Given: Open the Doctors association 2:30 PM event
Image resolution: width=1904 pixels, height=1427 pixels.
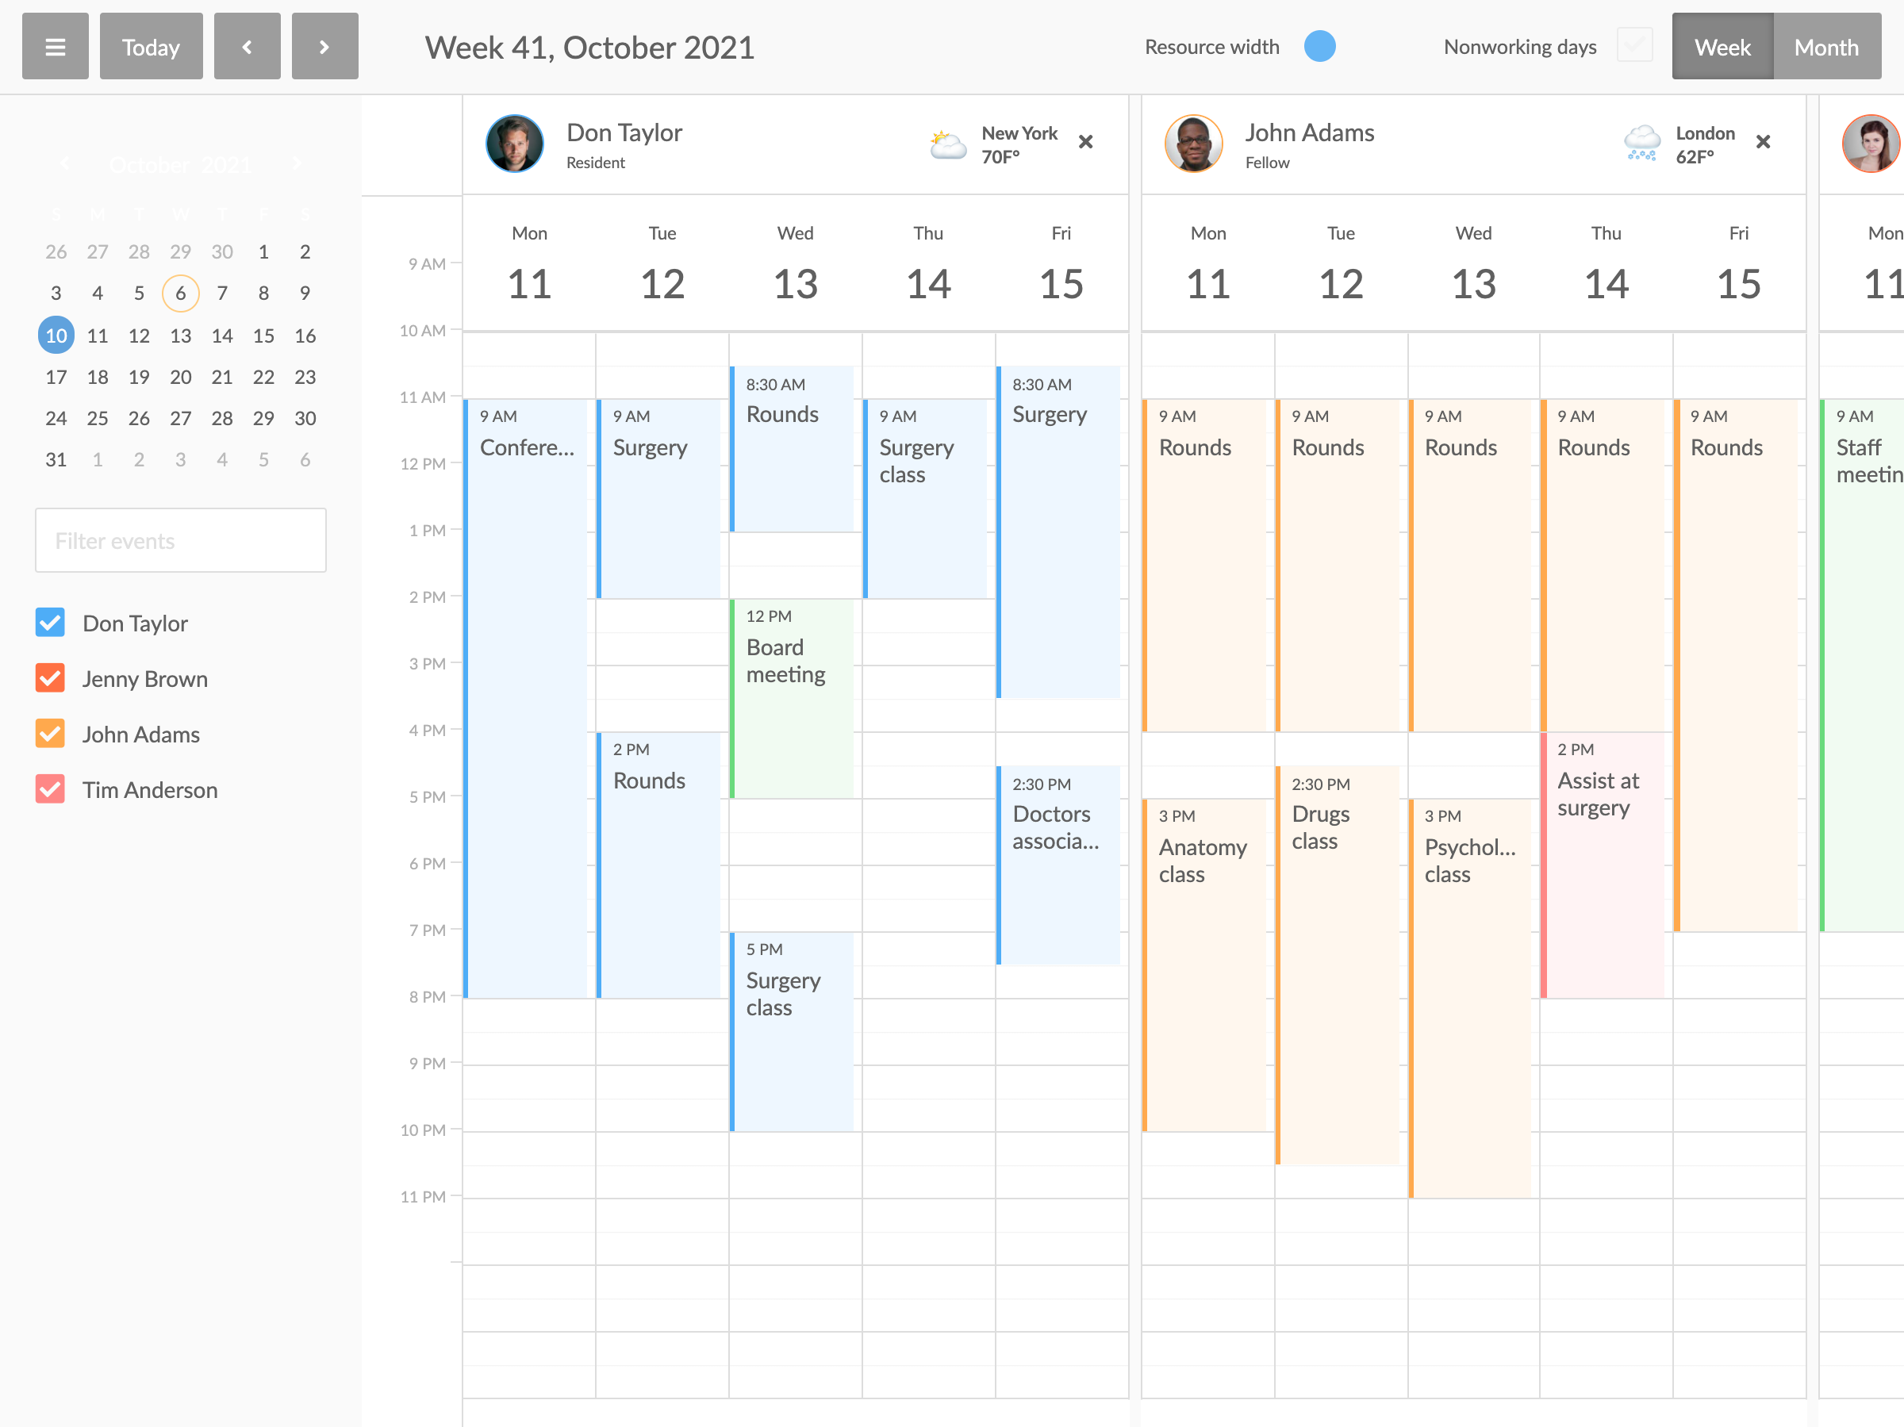Looking at the screenshot, I should click(x=1059, y=865).
